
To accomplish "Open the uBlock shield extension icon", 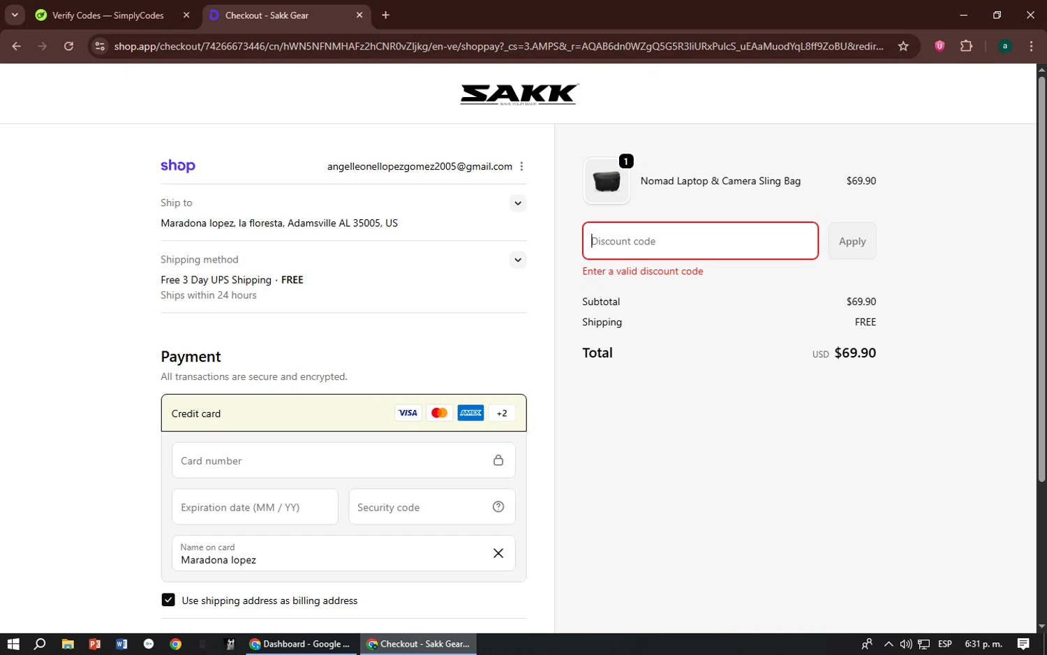I will tap(940, 46).
